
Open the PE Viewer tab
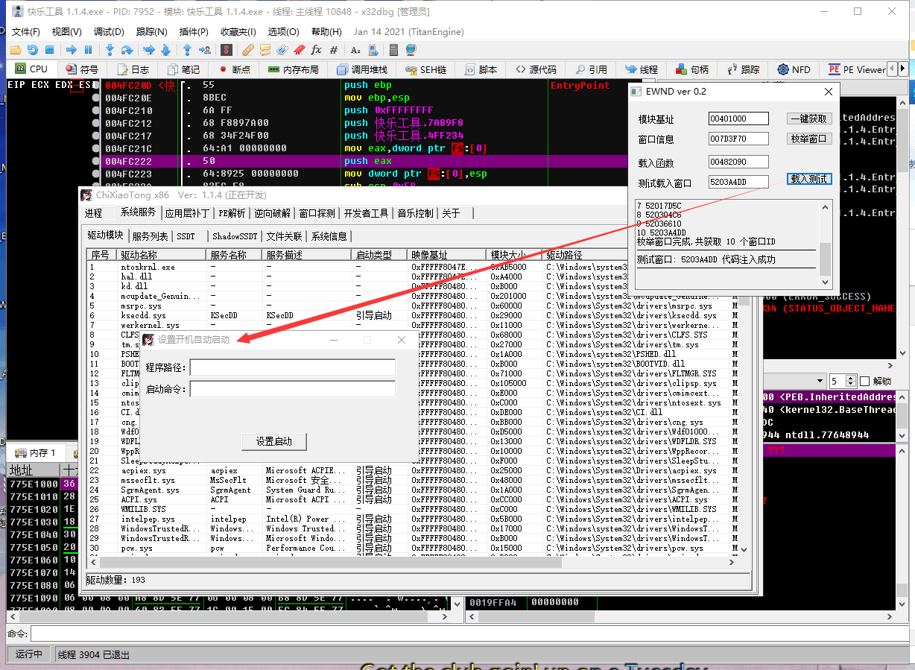tap(857, 69)
